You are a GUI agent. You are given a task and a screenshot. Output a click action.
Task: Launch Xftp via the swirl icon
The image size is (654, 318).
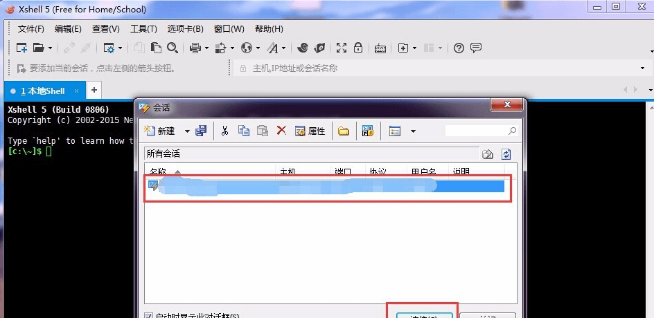303,48
